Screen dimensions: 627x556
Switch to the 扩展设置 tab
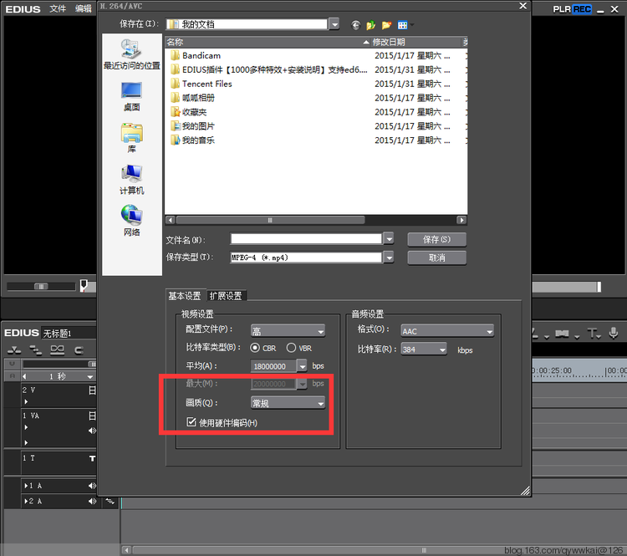tap(226, 296)
